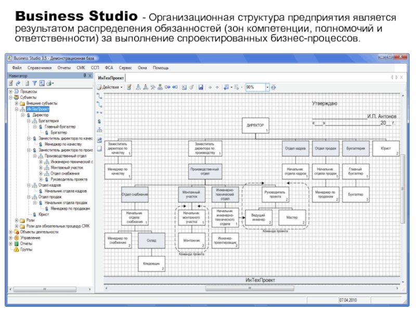Close the Navigator panel
Image resolution: width=416 pixels, height=312 pixels.
(x=89, y=75)
